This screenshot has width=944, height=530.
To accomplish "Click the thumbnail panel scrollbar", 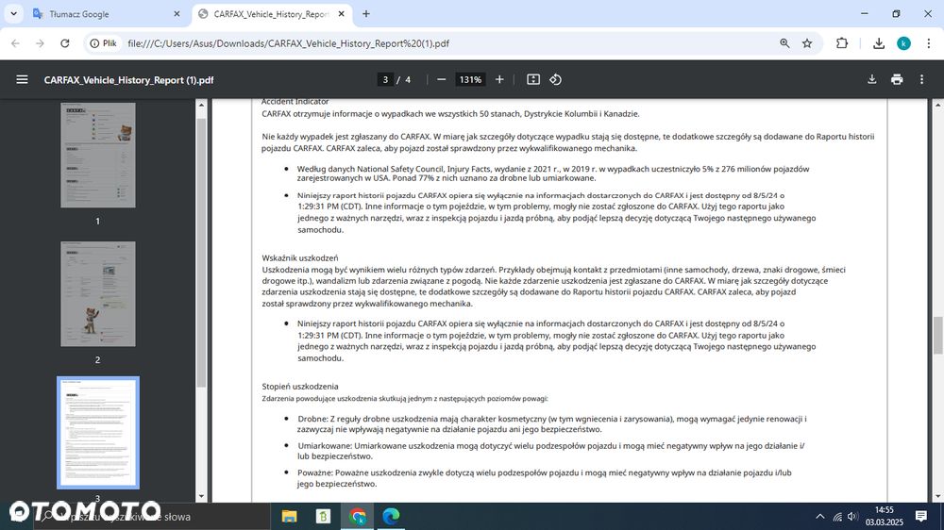I will [201, 253].
